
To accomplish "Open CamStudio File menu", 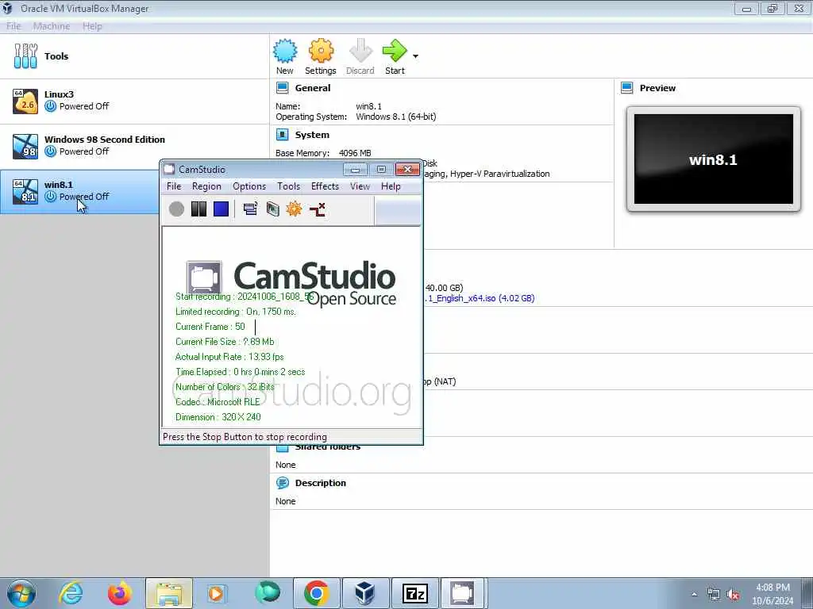I will [x=174, y=186].
